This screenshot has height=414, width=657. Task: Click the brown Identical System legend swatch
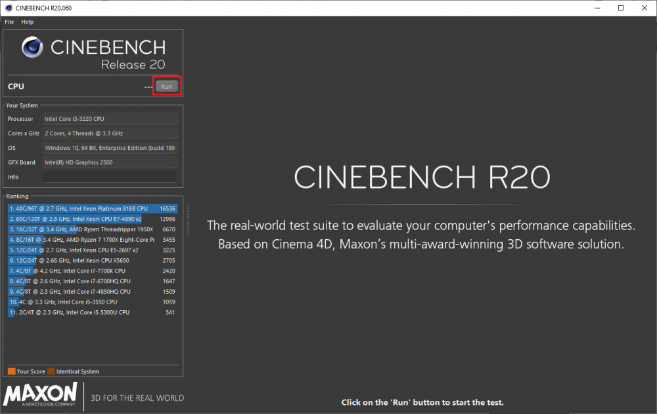click(51, 371)
